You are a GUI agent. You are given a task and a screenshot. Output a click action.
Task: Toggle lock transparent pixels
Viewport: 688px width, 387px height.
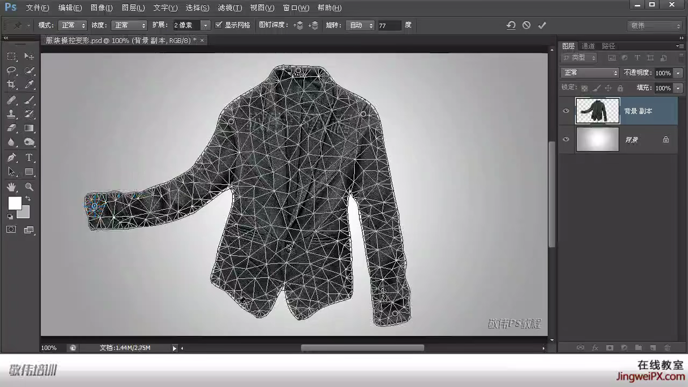(584, 88)
